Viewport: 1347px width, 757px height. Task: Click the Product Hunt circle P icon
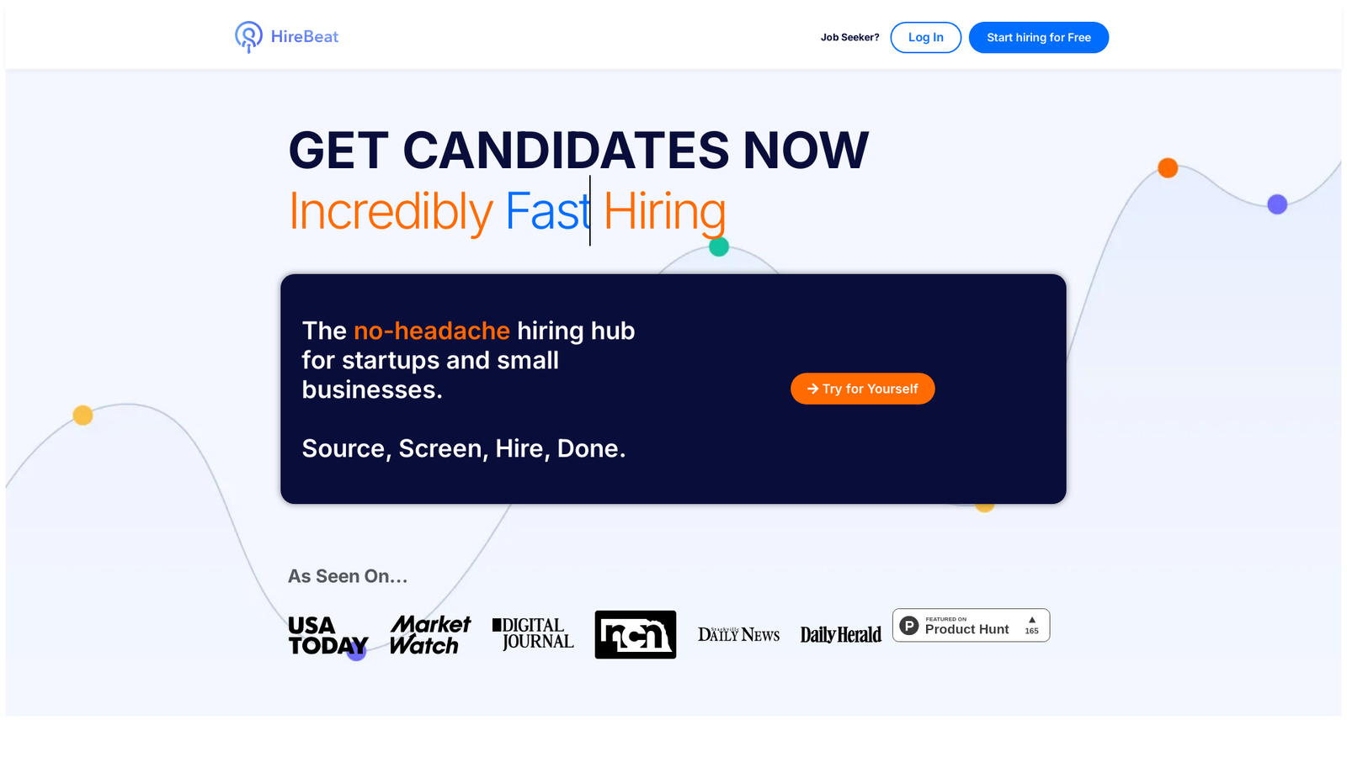(909, 626)
